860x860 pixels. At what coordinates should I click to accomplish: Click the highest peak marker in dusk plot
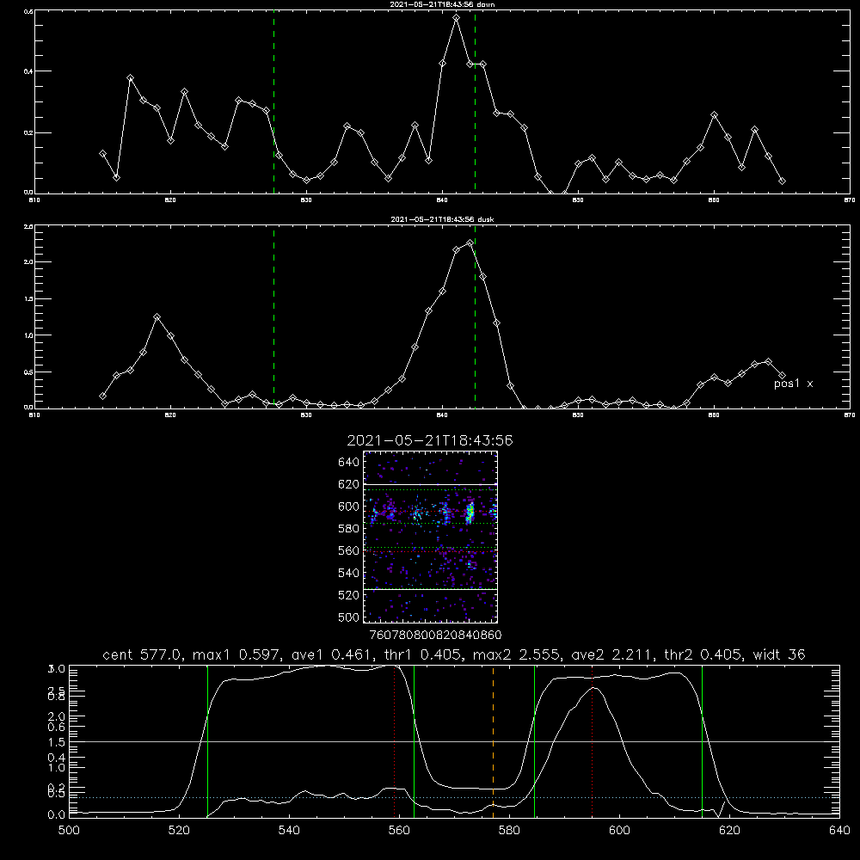tap(470, 243)
